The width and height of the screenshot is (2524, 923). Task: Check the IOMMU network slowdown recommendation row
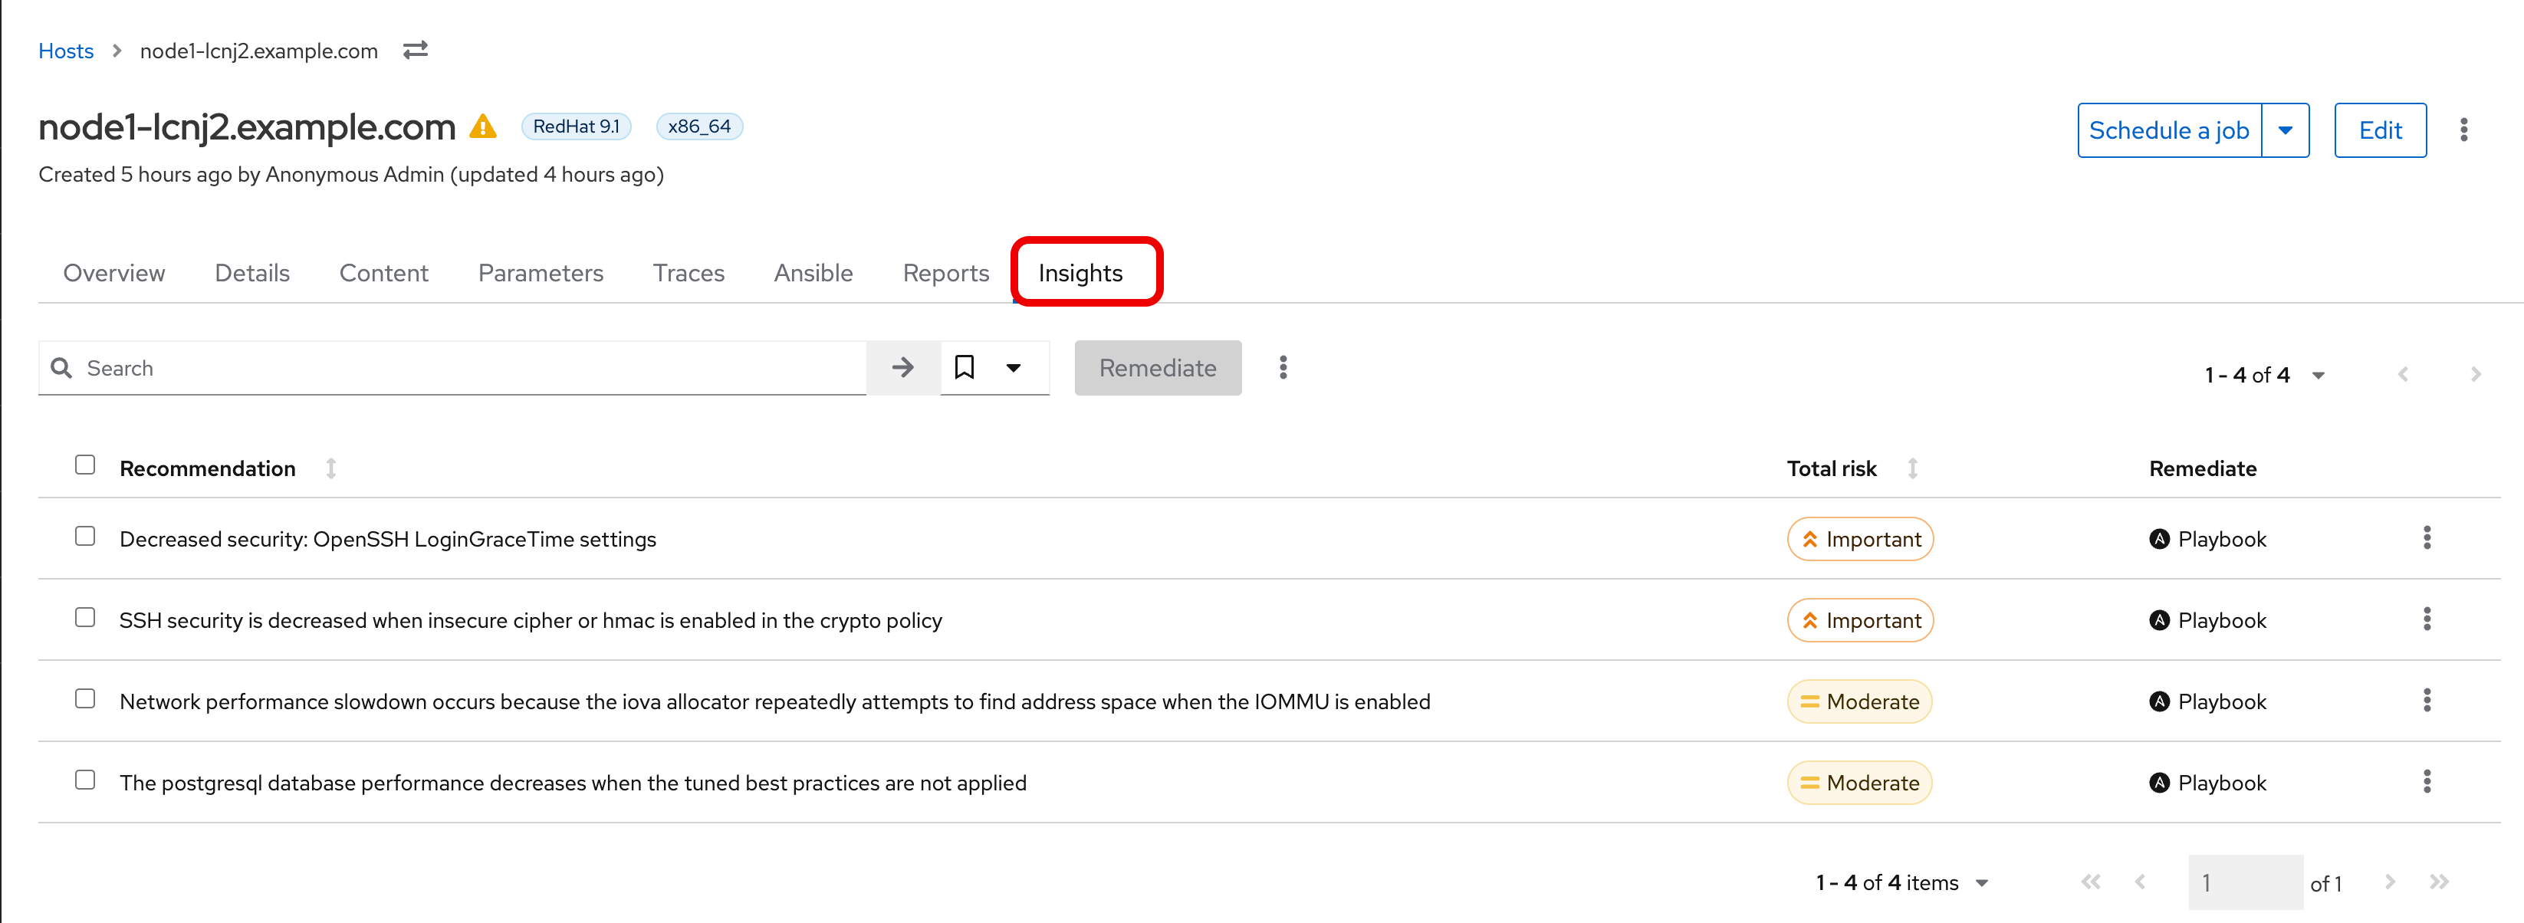tap(85, 698)
